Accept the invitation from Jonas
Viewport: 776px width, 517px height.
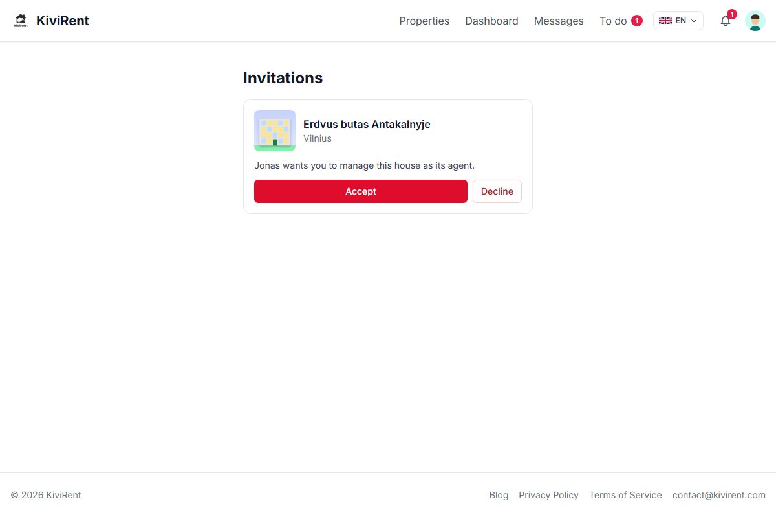pyautogui.click(x=361, y=191)
